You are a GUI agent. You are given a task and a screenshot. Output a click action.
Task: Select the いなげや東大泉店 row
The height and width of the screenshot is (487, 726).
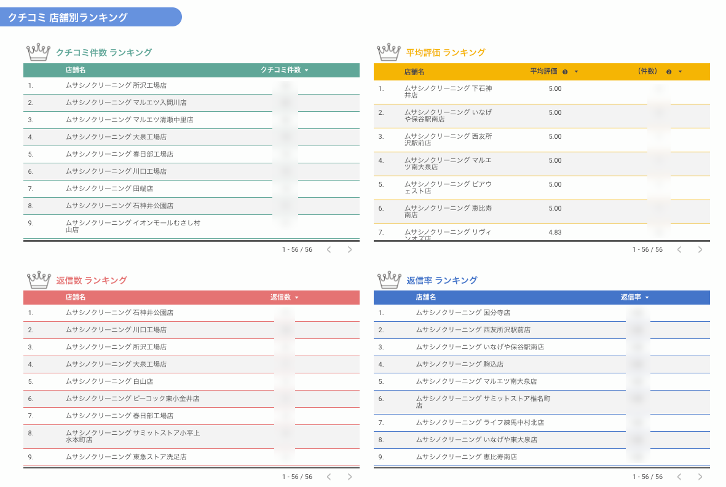(542, 440)
